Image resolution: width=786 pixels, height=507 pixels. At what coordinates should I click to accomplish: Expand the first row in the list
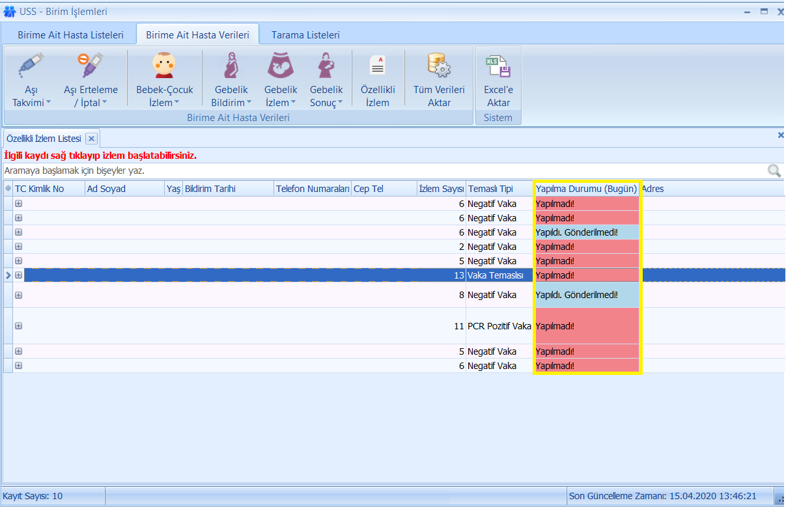pyautogui.click(x=18, y=204)
